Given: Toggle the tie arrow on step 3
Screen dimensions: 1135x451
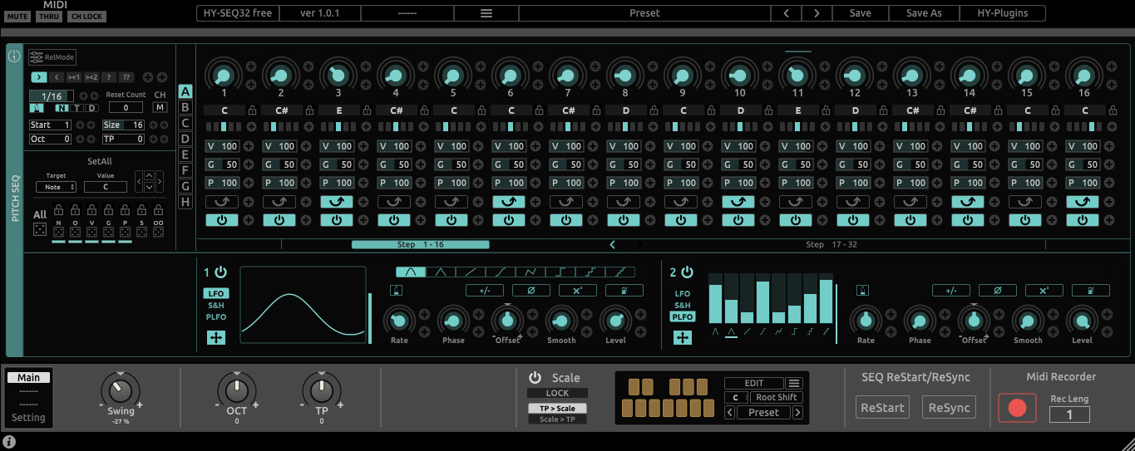Looking at the screenshot, I should 337,202.
